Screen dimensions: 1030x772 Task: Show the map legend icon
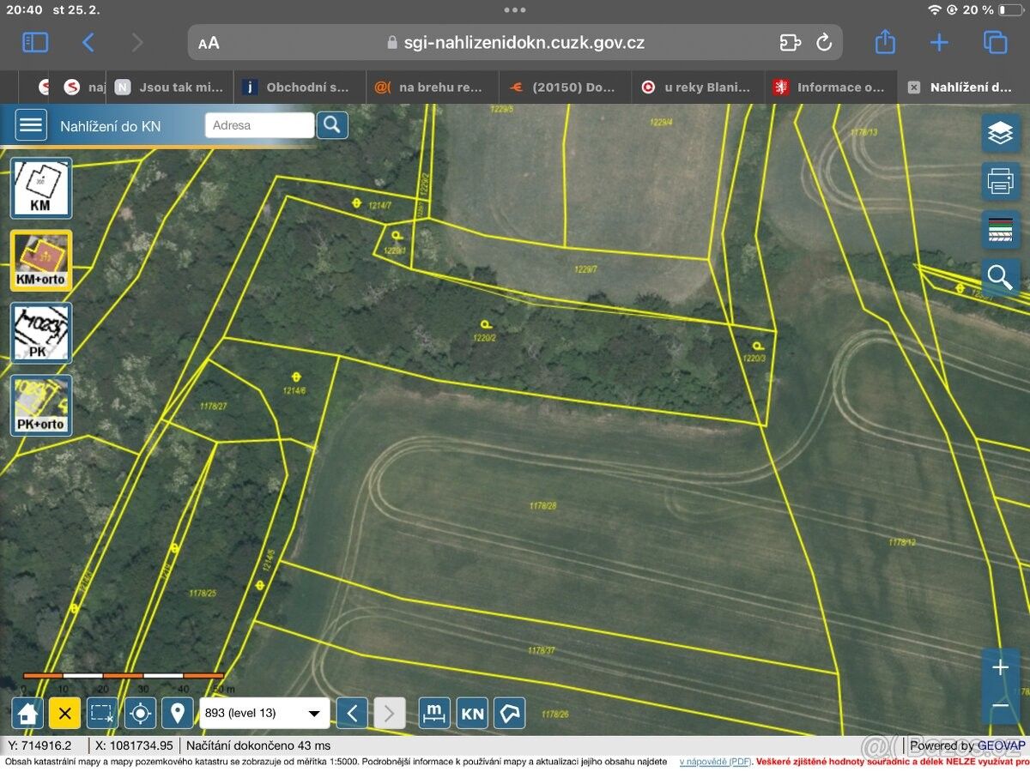point(1000,229)
